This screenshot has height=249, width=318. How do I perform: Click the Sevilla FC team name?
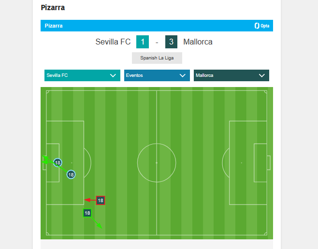(x=113, y=42)
